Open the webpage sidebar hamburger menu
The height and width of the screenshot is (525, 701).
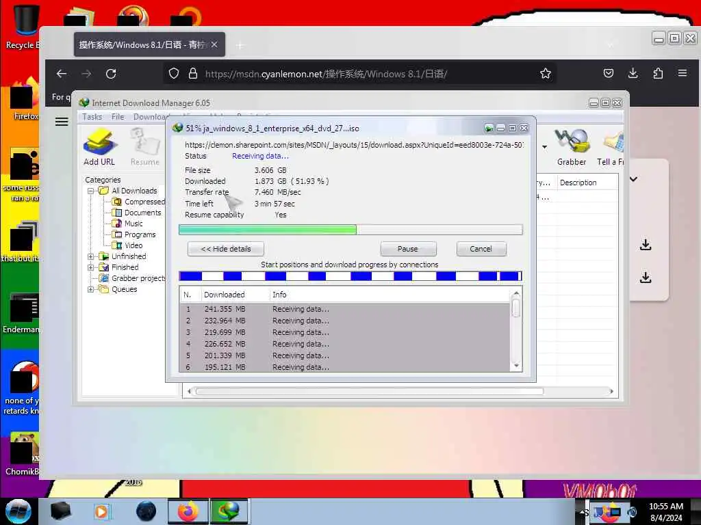click(62, 122)
